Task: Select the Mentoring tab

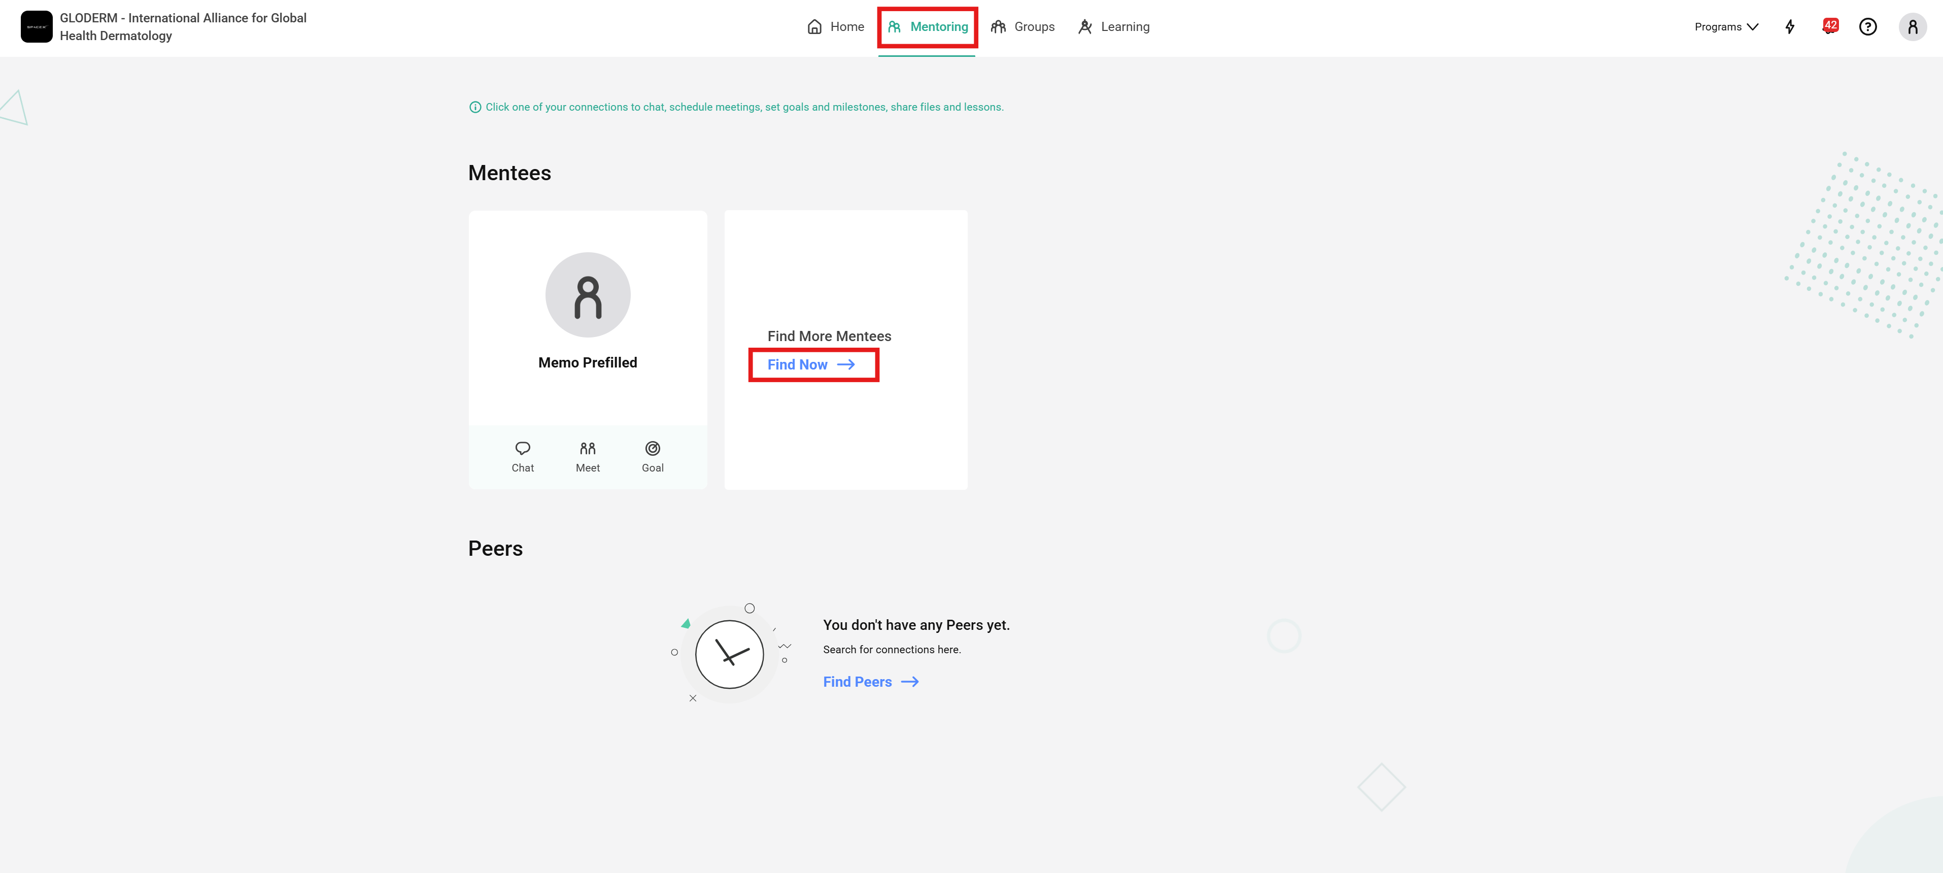Action: pos(928,27)
